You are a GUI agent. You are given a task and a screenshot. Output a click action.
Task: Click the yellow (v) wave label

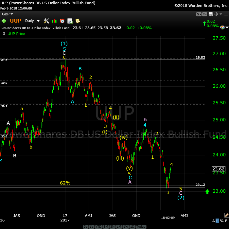130,168
